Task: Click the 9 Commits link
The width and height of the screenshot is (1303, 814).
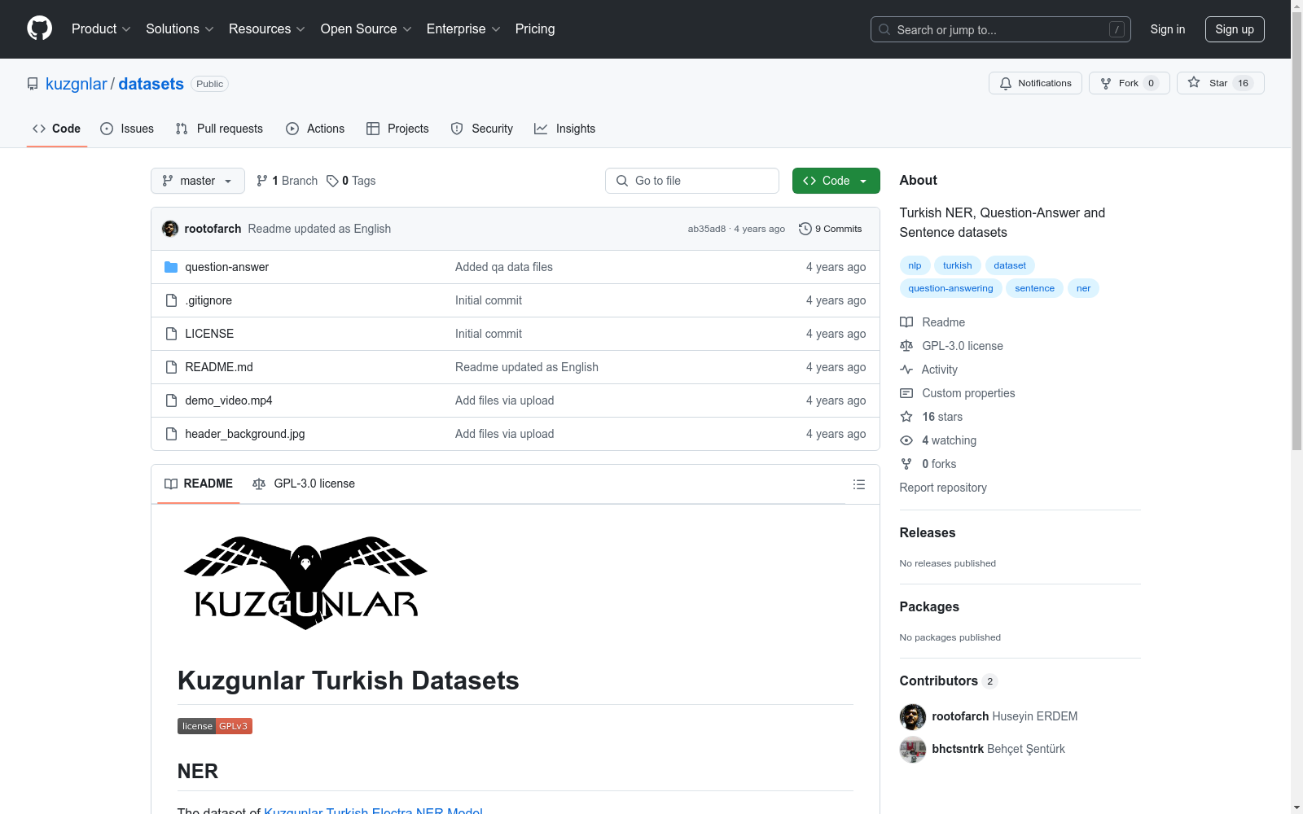Action: coord(831,229)
